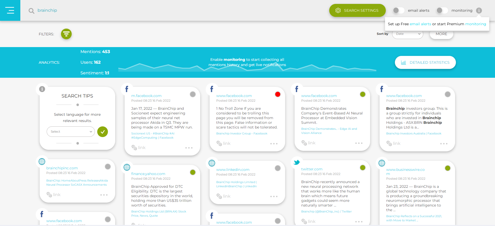Toggle the monitoring switch
The height and width of the screenshot is (226, 495).
[x=442, y=10]
